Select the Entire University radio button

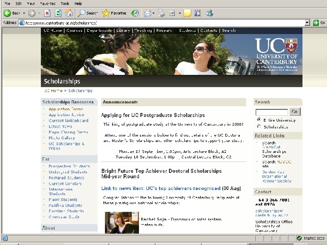click(x=259, y=120)
